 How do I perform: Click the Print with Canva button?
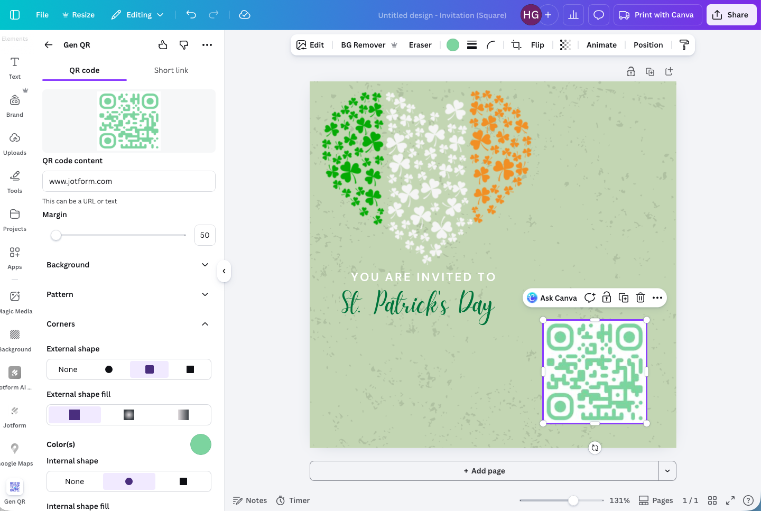coord(657,15)
